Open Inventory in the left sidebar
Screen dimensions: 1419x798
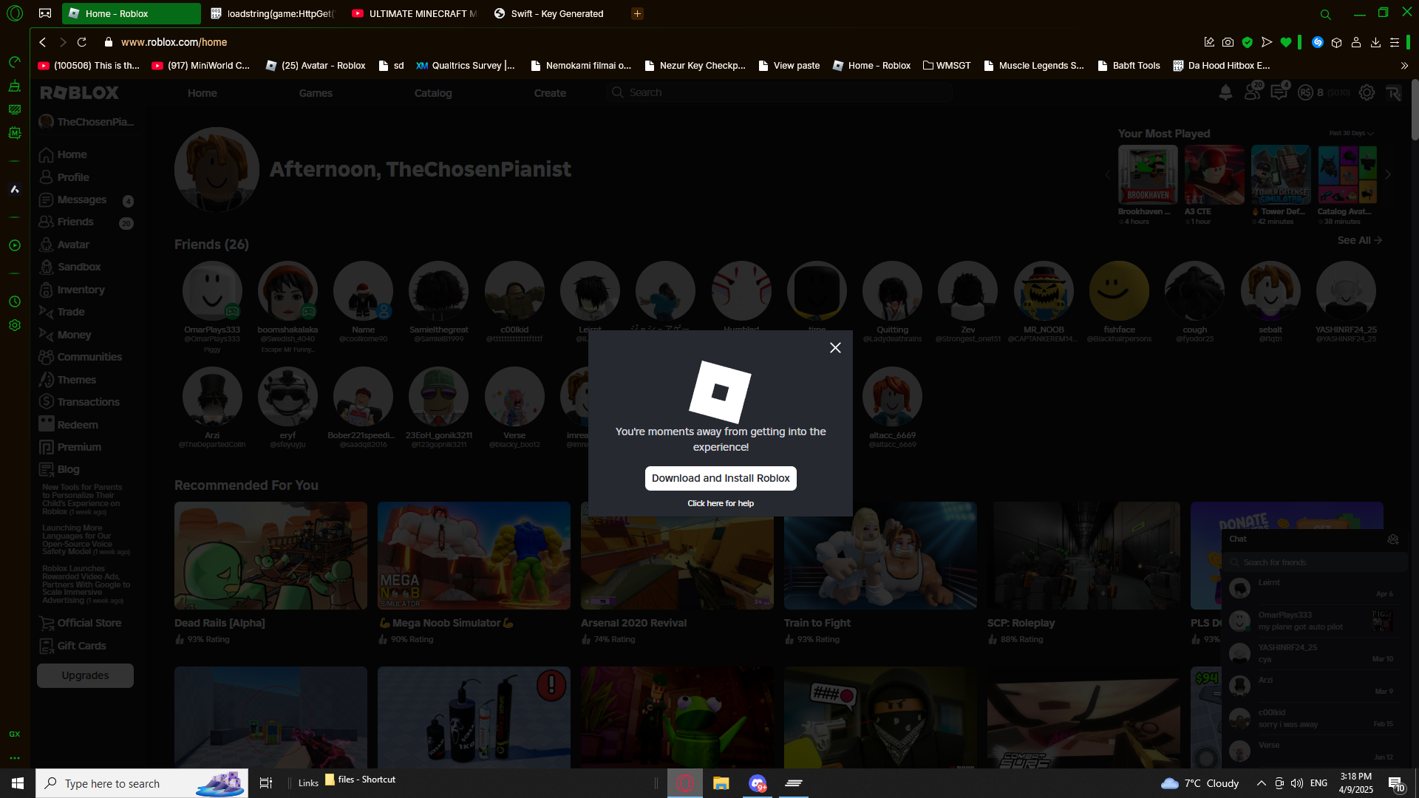[81, 290]
